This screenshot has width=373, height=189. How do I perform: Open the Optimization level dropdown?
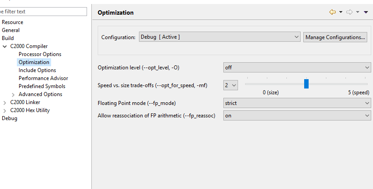click(297, 68)
